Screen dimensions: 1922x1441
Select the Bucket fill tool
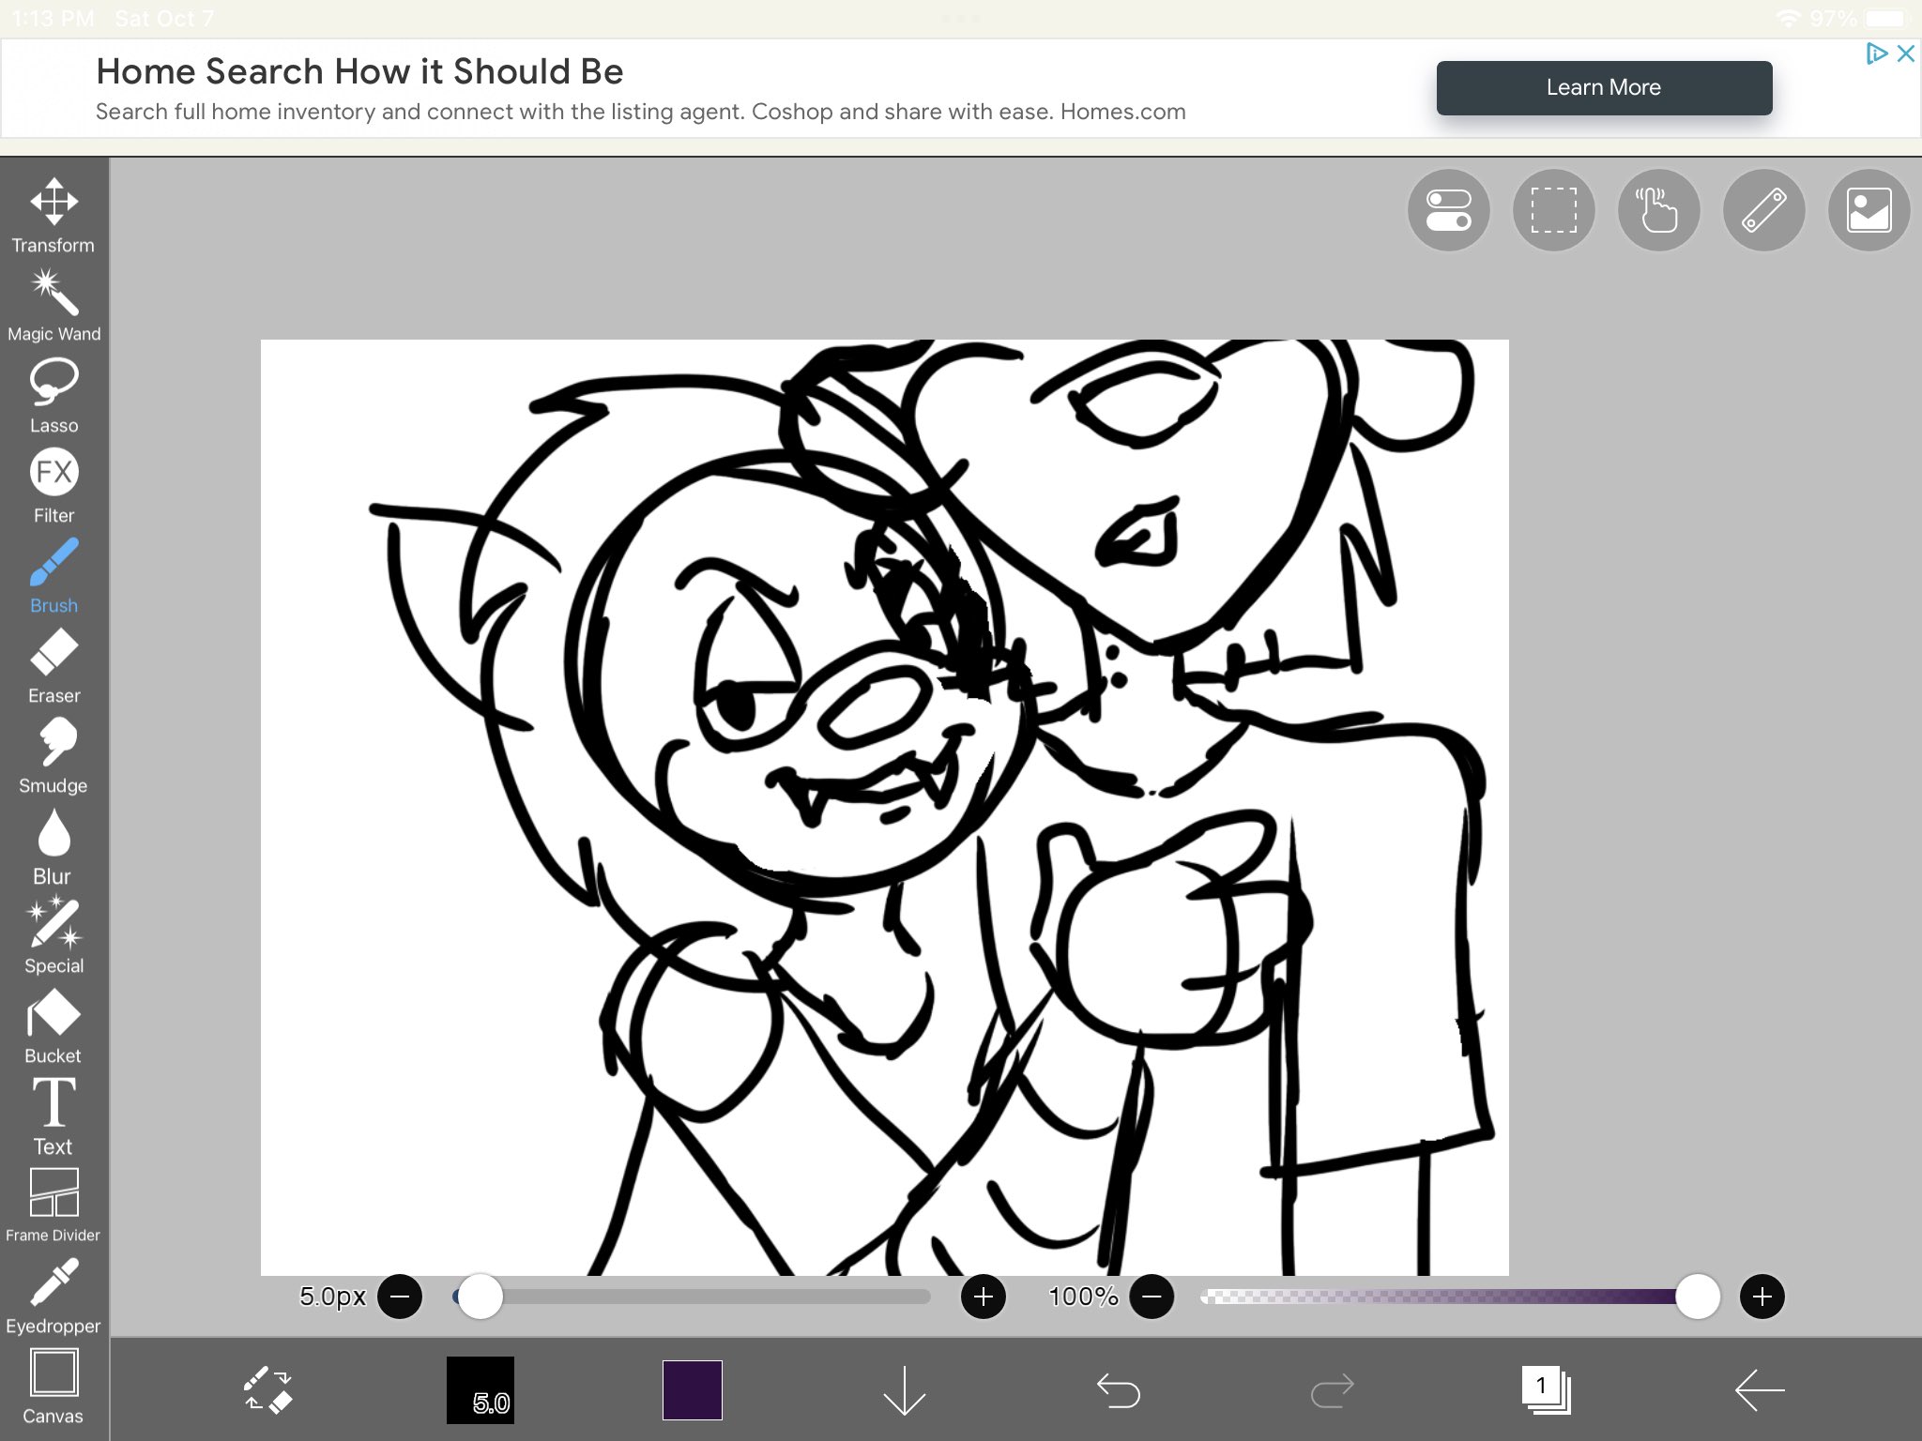point(53,1026)
